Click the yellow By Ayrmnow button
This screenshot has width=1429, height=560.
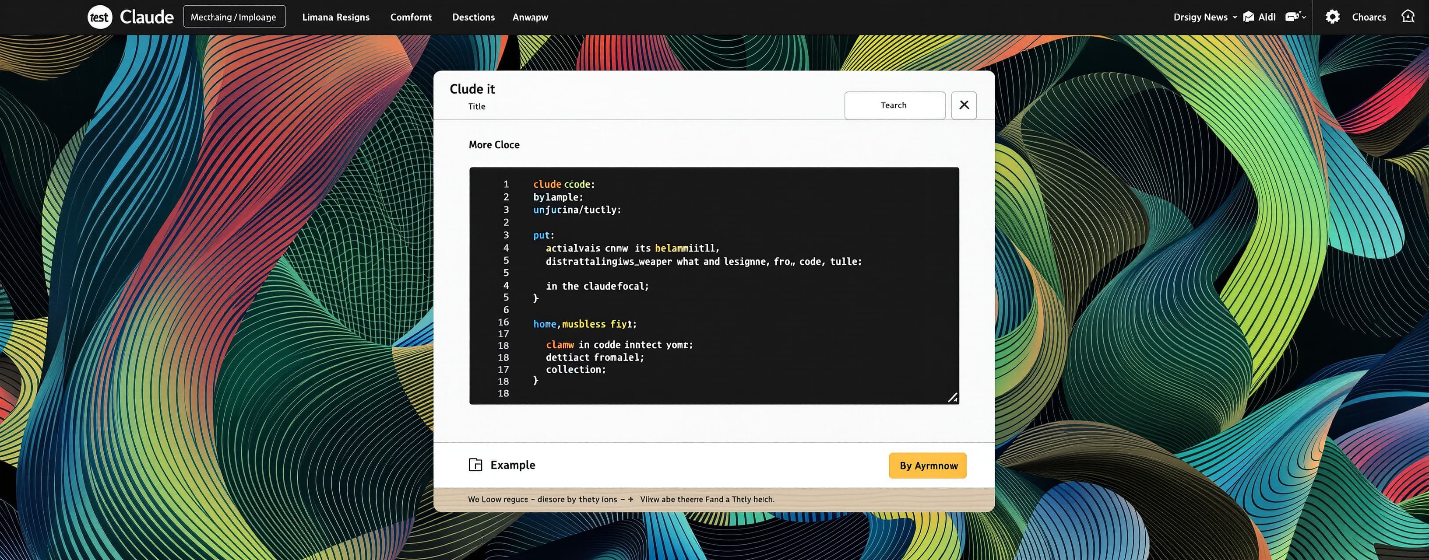[x=928, y=466]
